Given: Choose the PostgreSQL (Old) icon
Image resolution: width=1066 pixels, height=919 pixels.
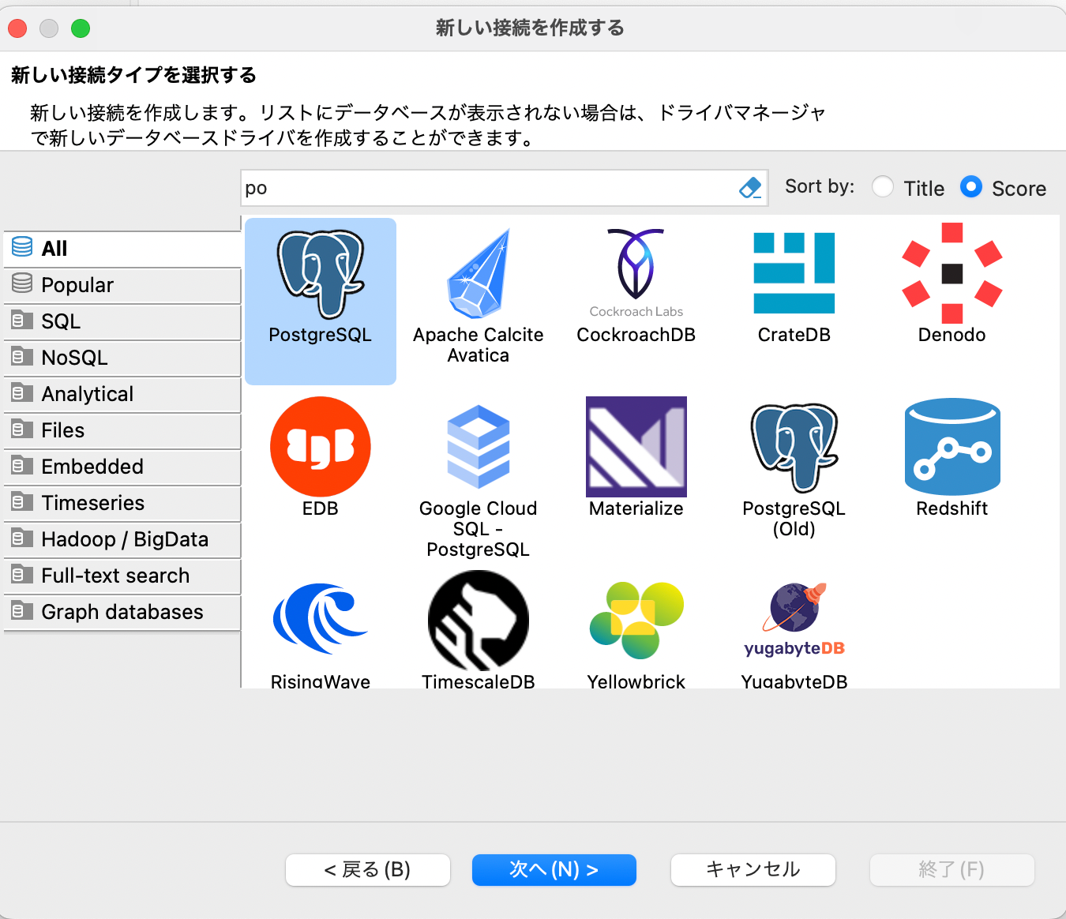Looking at the screenshot, I should coord(794,448).
